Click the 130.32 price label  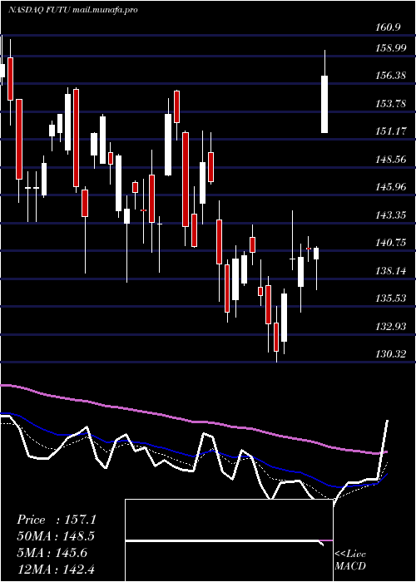point(390,353)
